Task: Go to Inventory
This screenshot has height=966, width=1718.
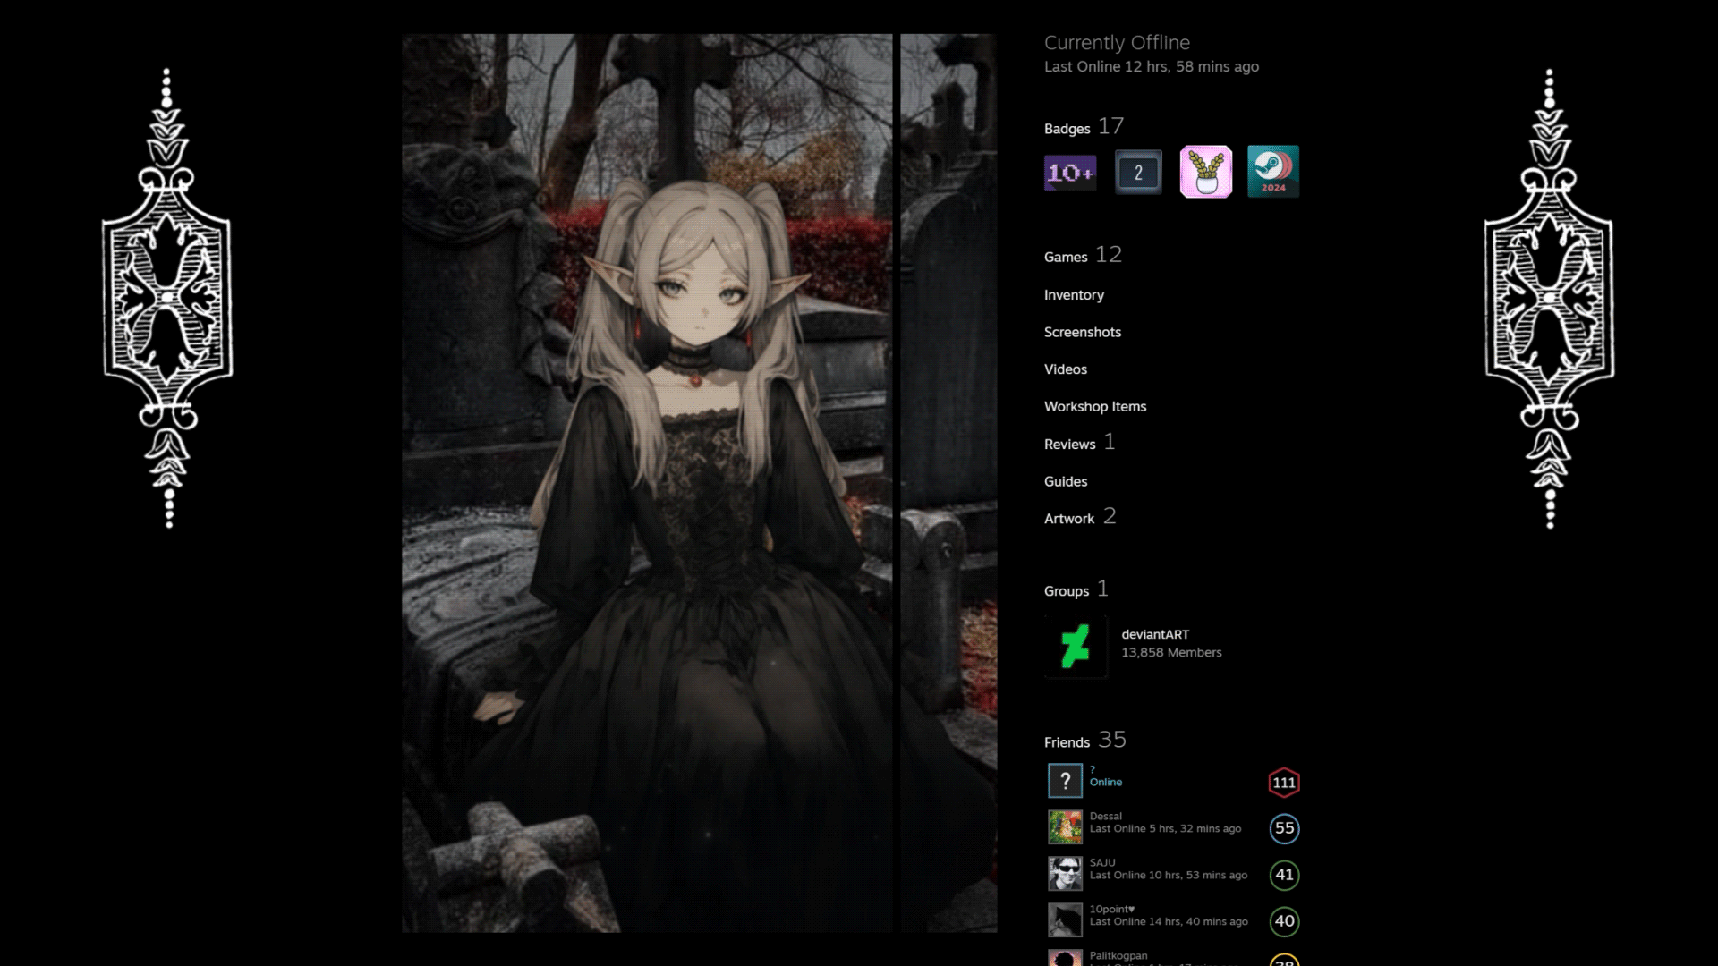Action: [x=1074, y=295]
